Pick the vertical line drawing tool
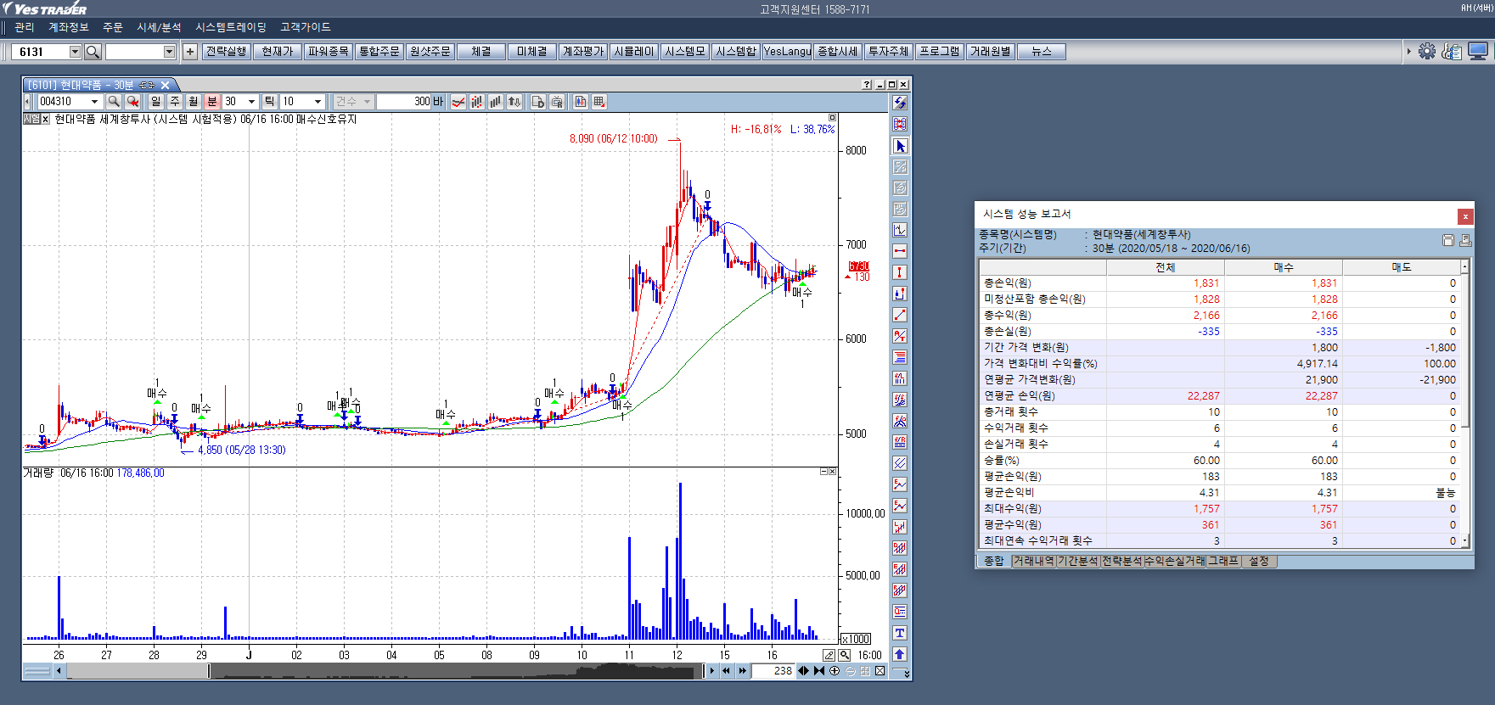 point(900,272)
